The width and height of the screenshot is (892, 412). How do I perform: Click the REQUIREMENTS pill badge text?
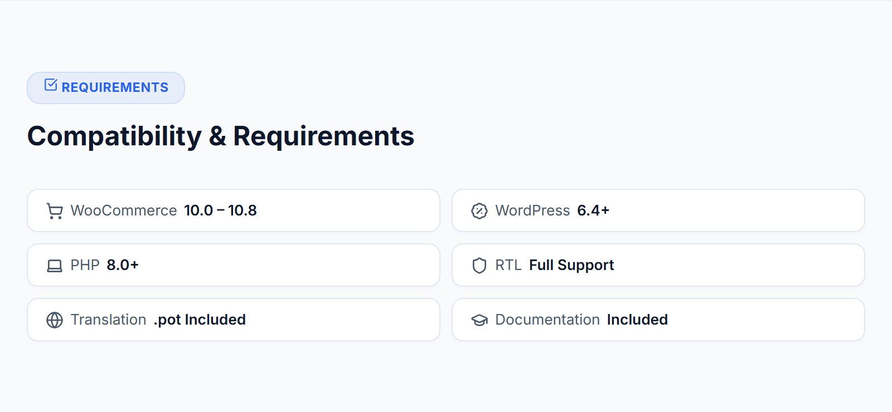(x=115, y=87)
